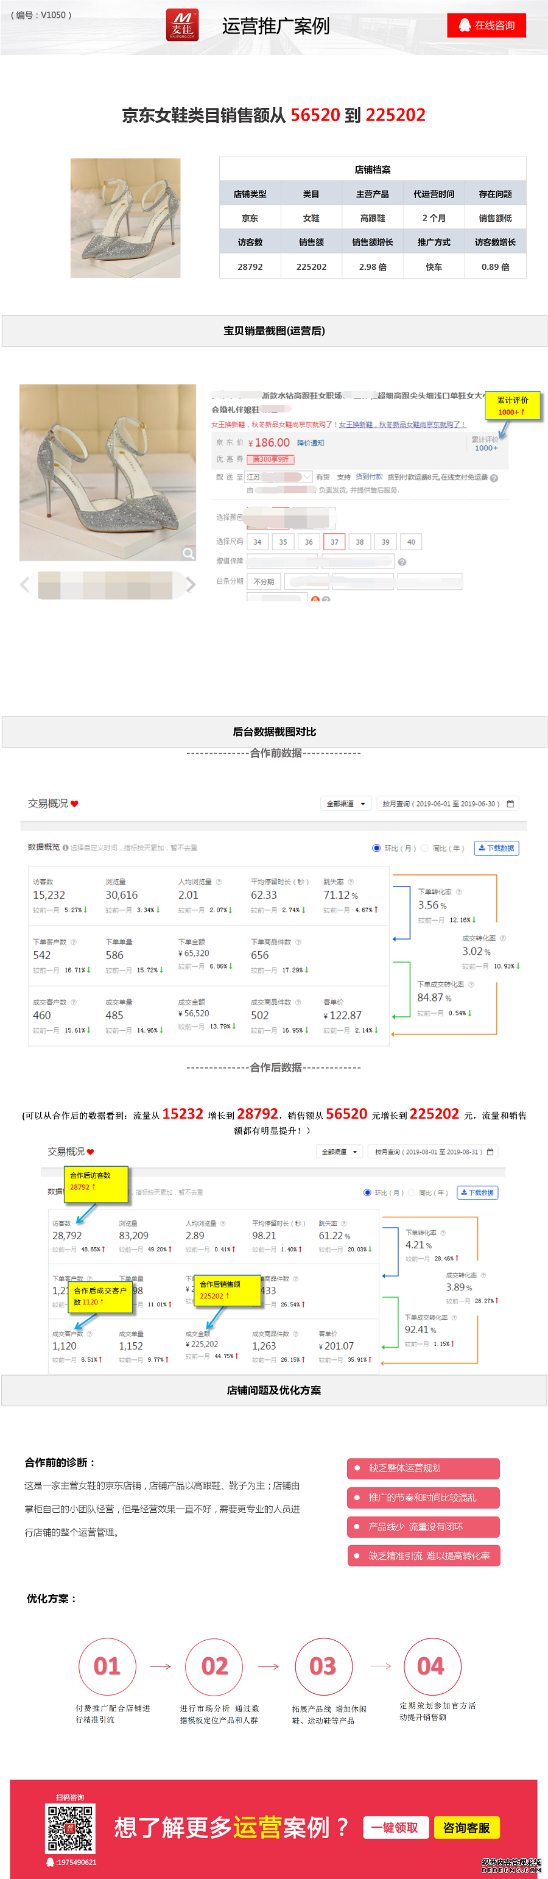Open the 按月查询 2019-08-01 至 2019-08-31 date picker
548x1879 pixels.
[434, 1152]
